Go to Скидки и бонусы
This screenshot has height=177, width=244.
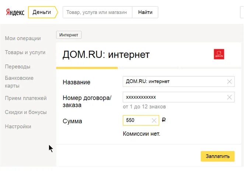point(26,112)
